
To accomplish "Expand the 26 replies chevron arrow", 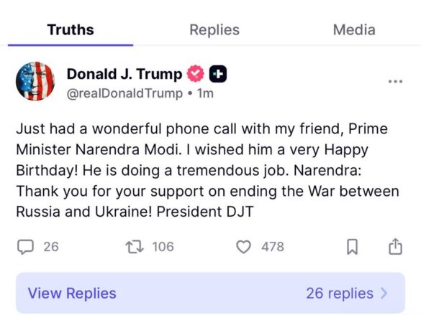I will tap(384, 293).
